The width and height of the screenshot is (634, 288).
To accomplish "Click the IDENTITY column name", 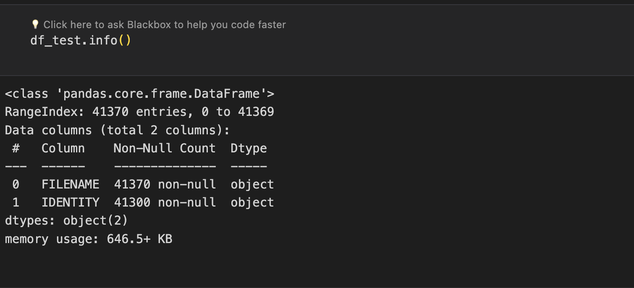I will (70, 202).
